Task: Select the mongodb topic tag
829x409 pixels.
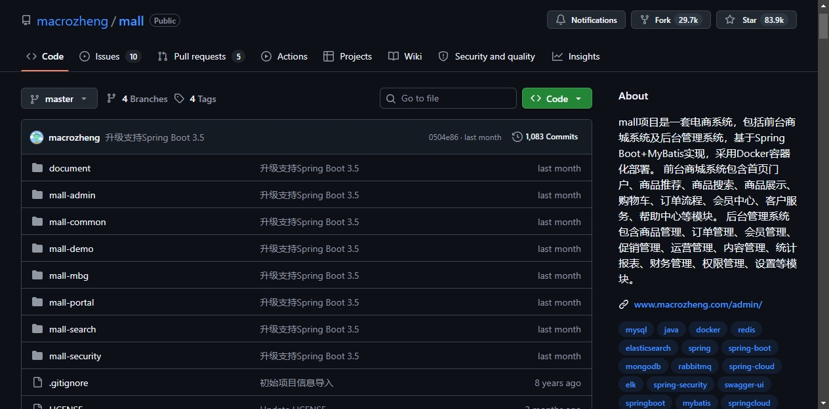Action: coord(643,366)
